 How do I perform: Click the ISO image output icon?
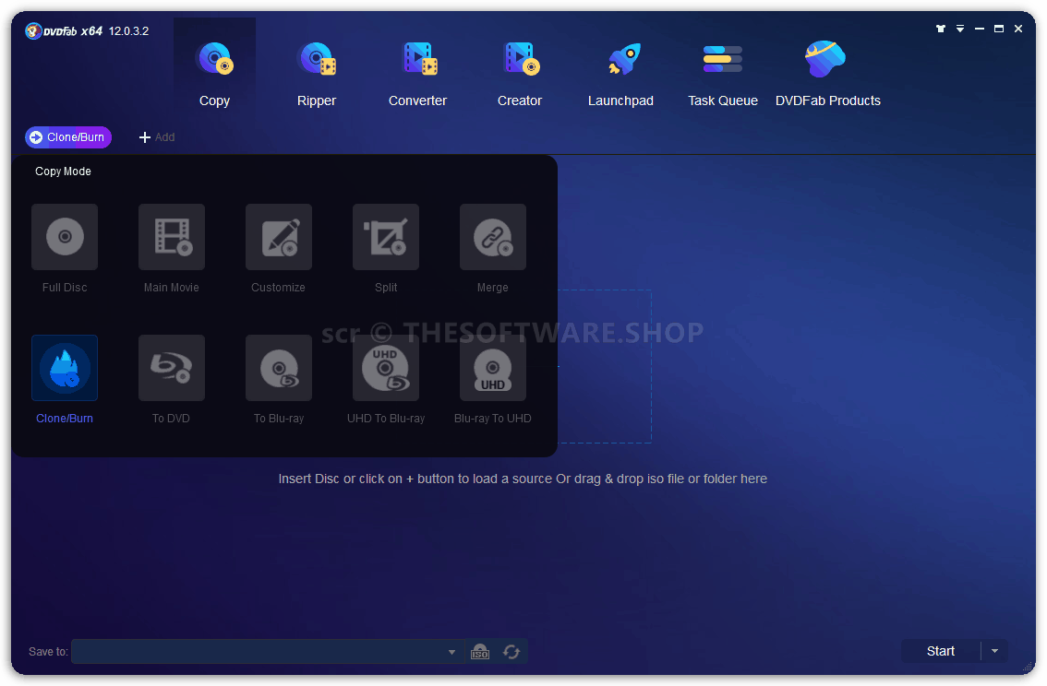[480, 651]
